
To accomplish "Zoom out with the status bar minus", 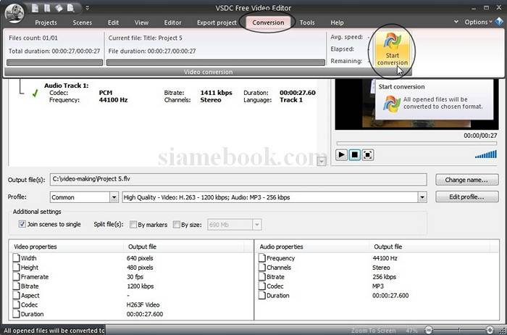I will 429,330.
